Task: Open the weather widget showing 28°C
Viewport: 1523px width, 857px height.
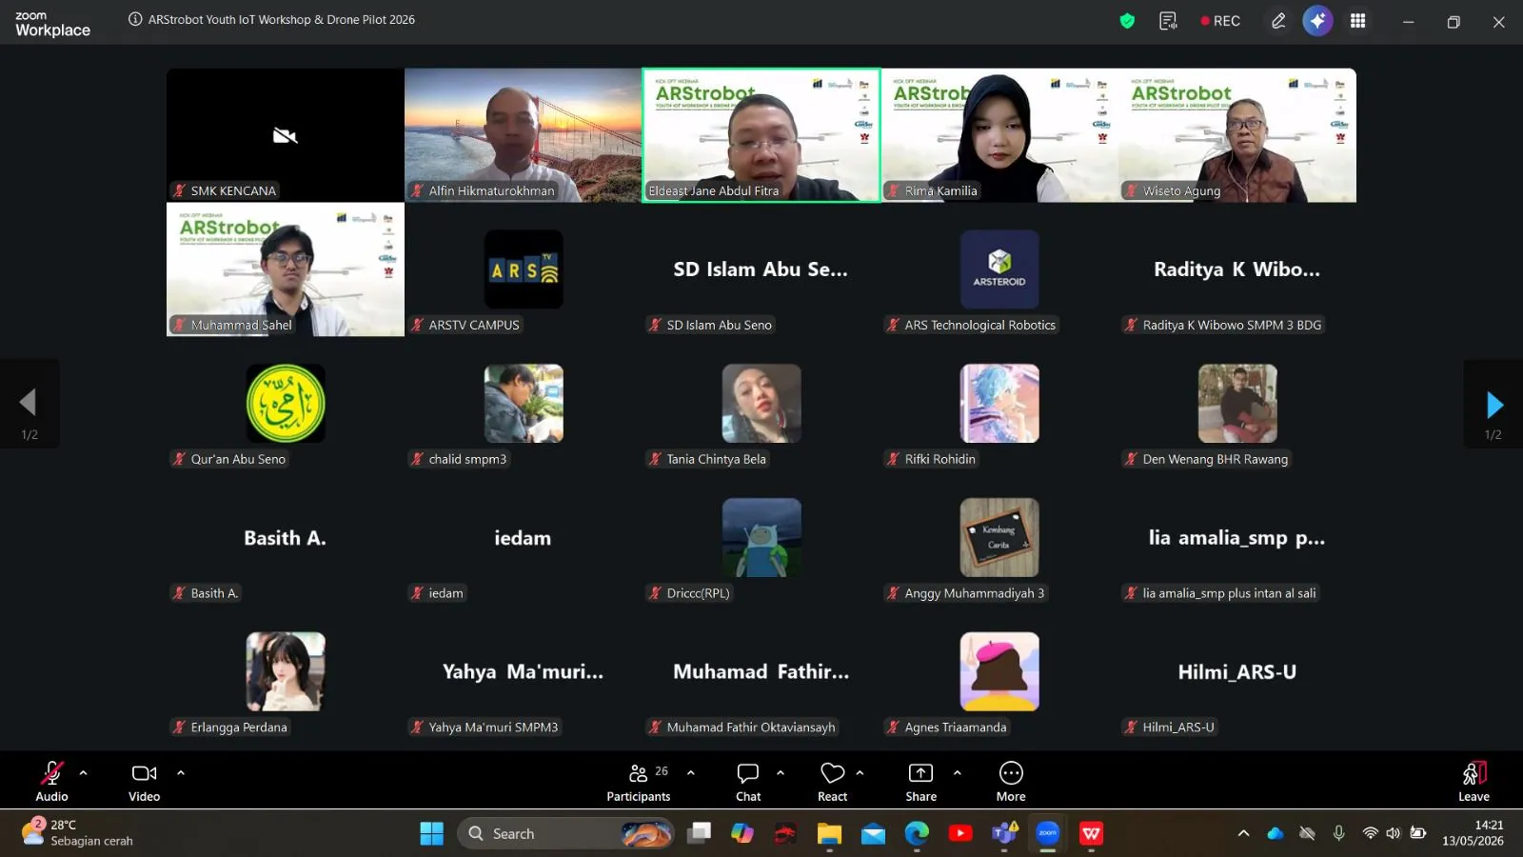Action: tap(78, 833)
